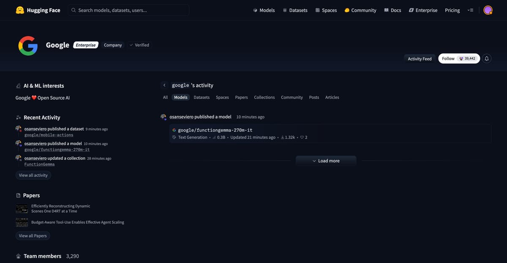Viewport: 507px width, 263px height.
Task: Open the navigation overflow menu icon
Action: click(471, 10)
